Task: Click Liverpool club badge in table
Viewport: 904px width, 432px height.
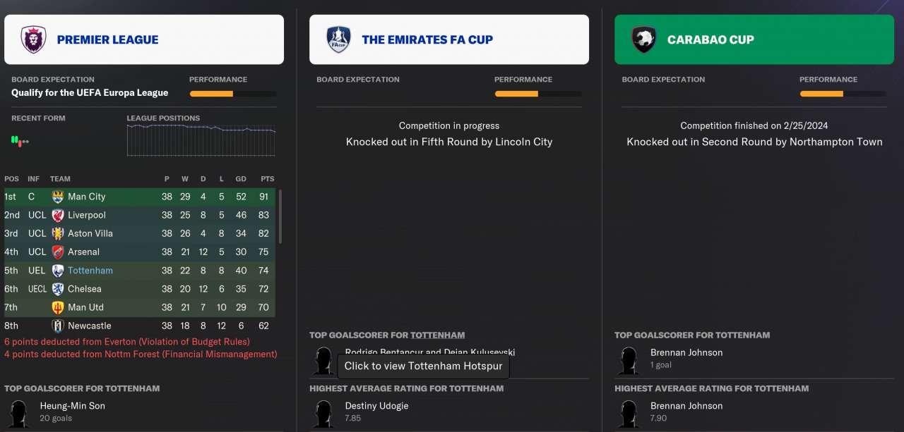Action: (x=58, y=216)
